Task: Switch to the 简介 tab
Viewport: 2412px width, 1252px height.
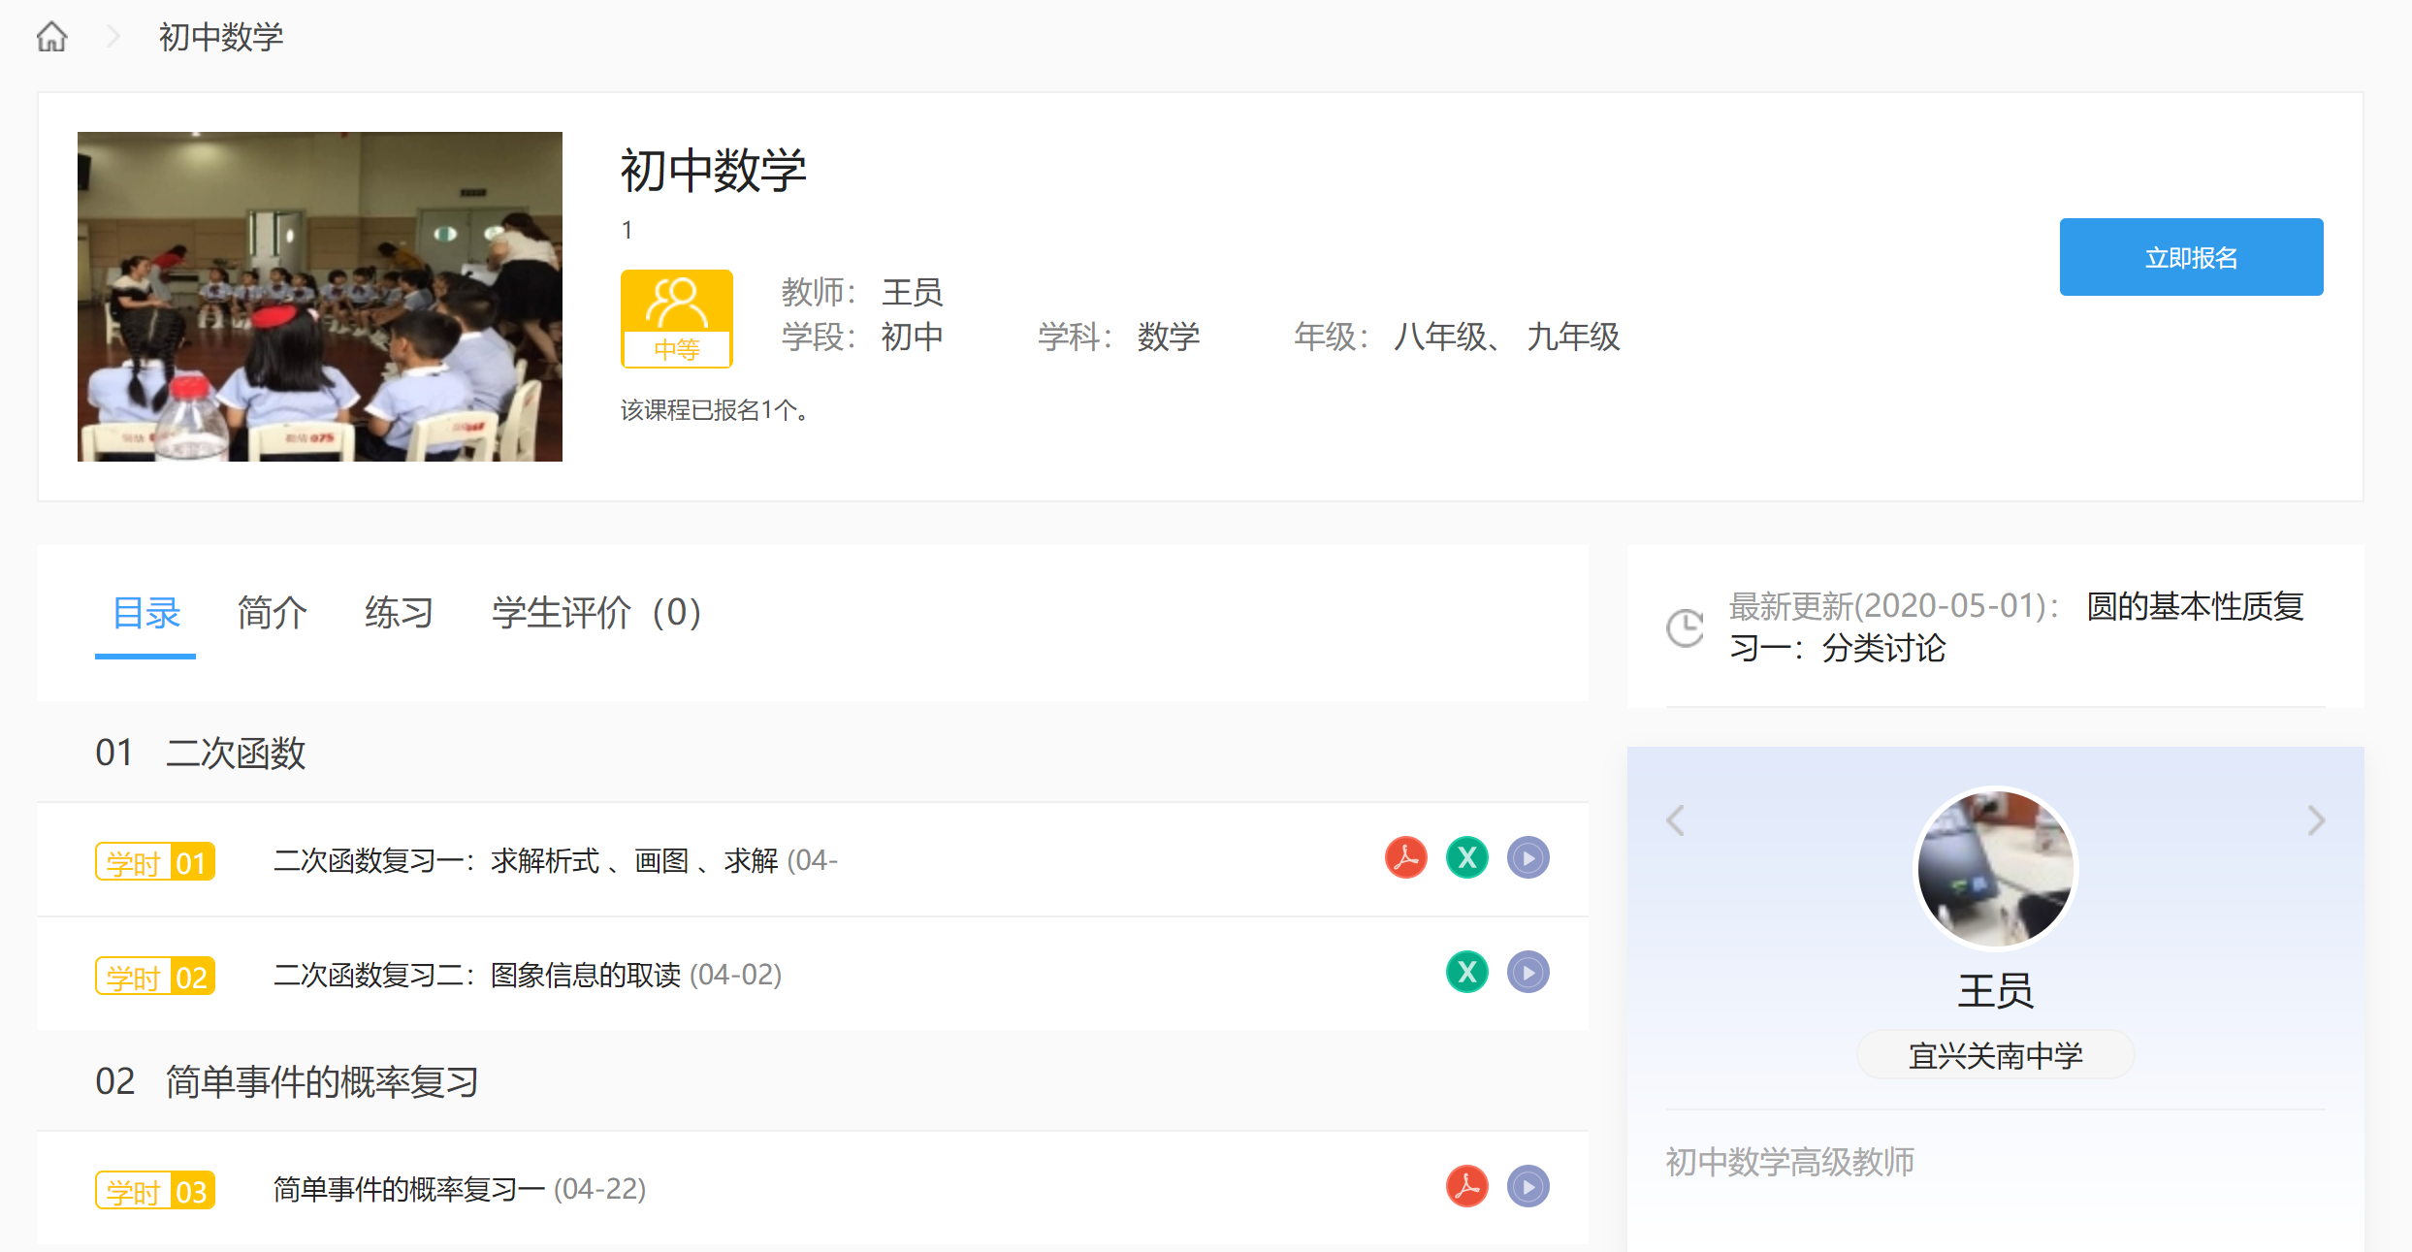Action: 272,613
